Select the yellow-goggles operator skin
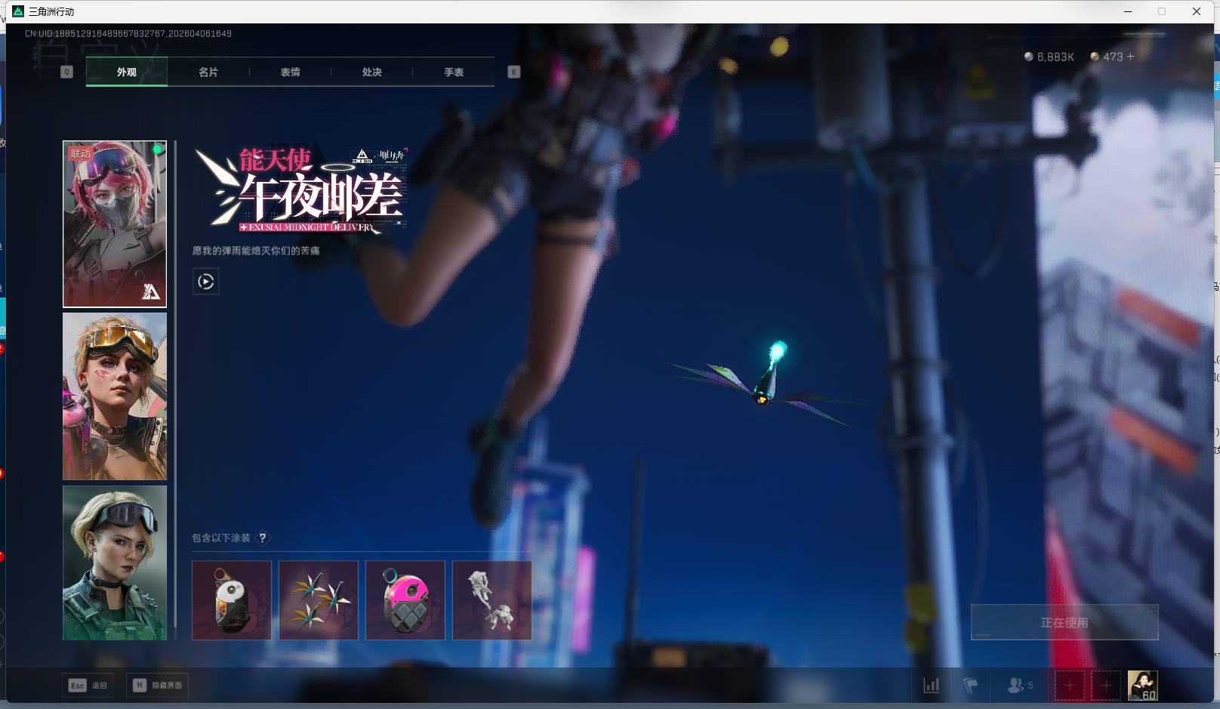This screenshot has width=1220, height=709. [115, 396]
